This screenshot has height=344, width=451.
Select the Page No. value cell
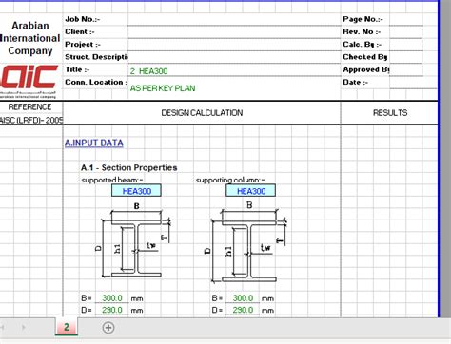click(406, 19)
